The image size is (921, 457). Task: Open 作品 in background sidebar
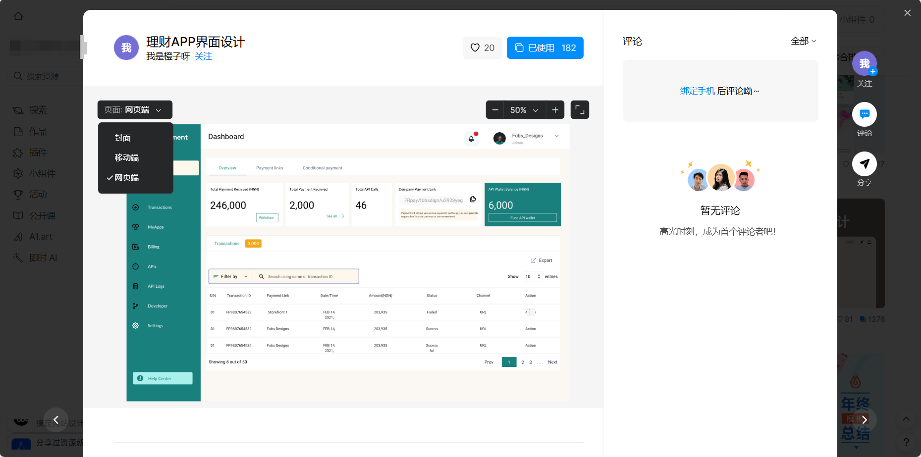pos(31,132)
